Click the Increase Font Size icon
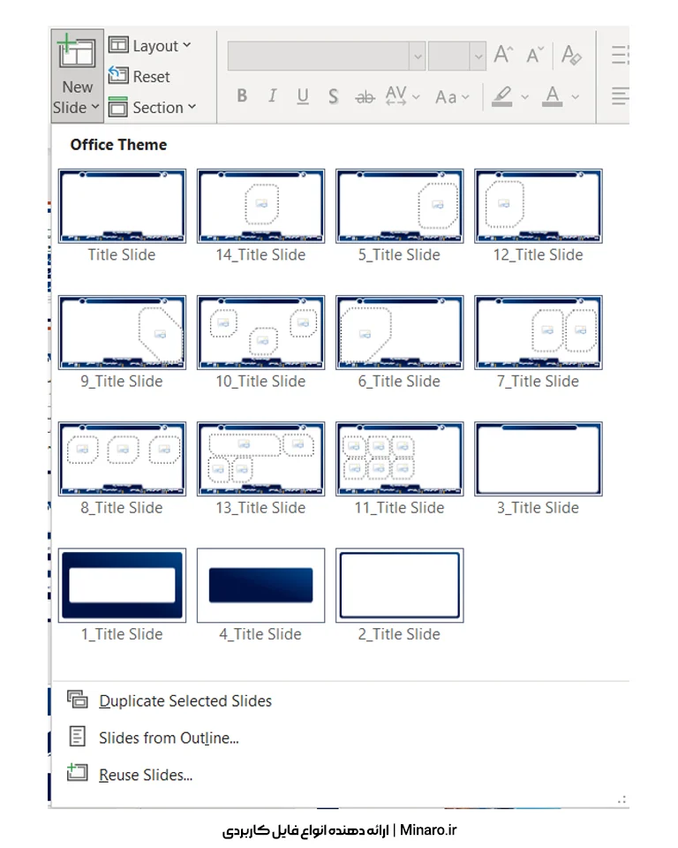 (503, 55)
